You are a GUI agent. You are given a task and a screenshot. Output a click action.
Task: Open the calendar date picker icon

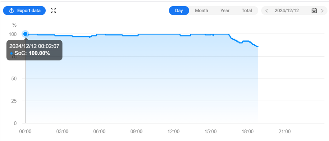[x=314, y=11]
